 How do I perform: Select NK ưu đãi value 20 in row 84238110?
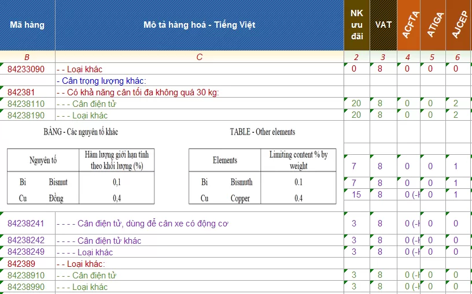point(357,103)
